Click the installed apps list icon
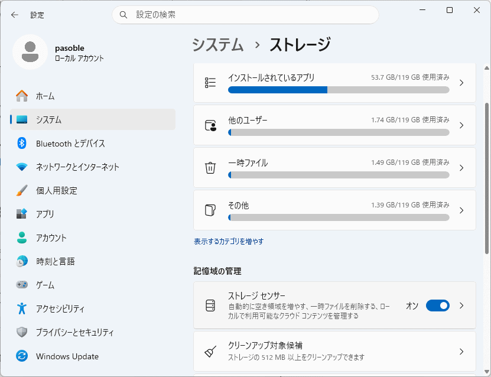Screen dimensions: 491x377 click(x=210, y=83)
